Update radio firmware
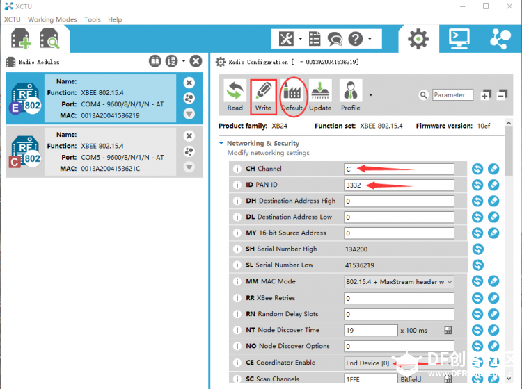The image size is (522, 389). pyautogui.click(x=320, y=97)
